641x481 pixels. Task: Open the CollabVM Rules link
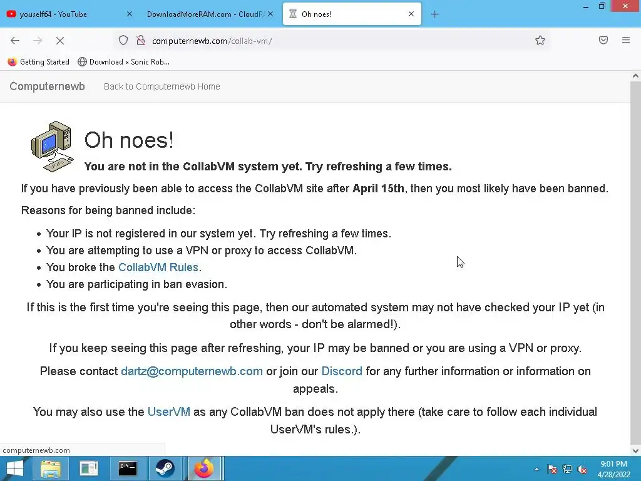(x=158, y=267)
